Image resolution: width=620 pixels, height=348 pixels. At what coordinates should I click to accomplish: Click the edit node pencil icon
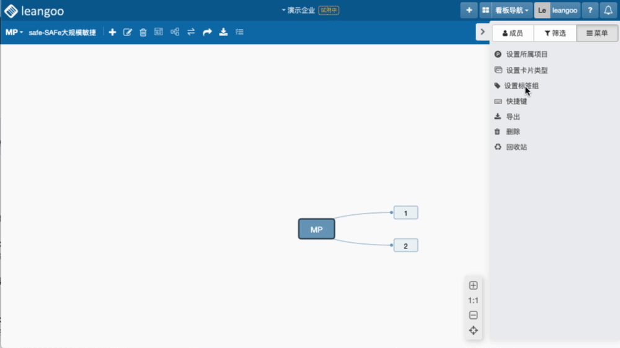[x=128, y=32]
